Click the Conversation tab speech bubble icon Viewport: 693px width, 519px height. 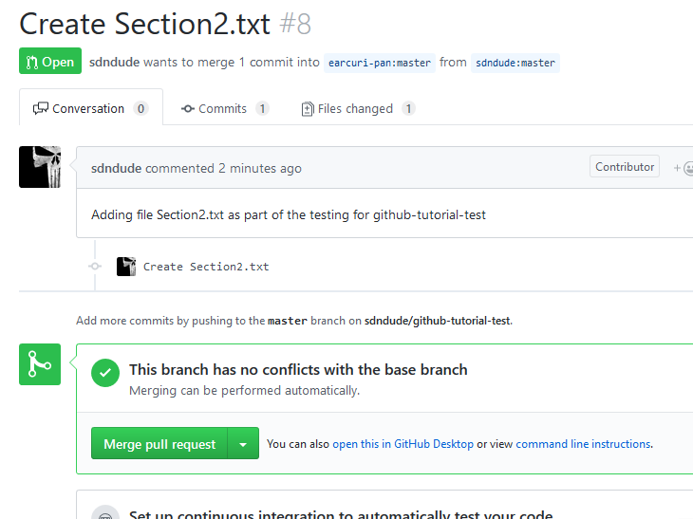point(40,108)
